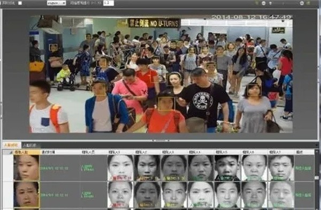The width and height of the screenshot is (321, 210).
Task: Click the sort triangle icon in table corner
Action: (10, 152)
